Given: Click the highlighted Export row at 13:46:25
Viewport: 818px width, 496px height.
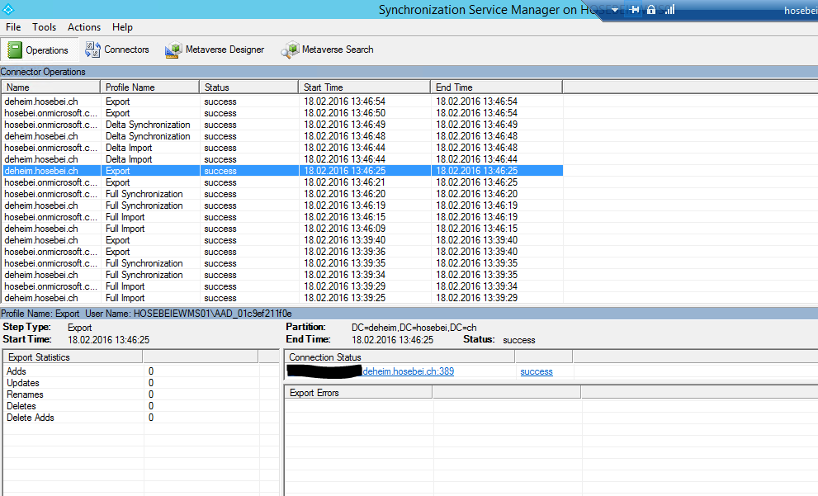Looking at the screenshot, I should 282,171.
